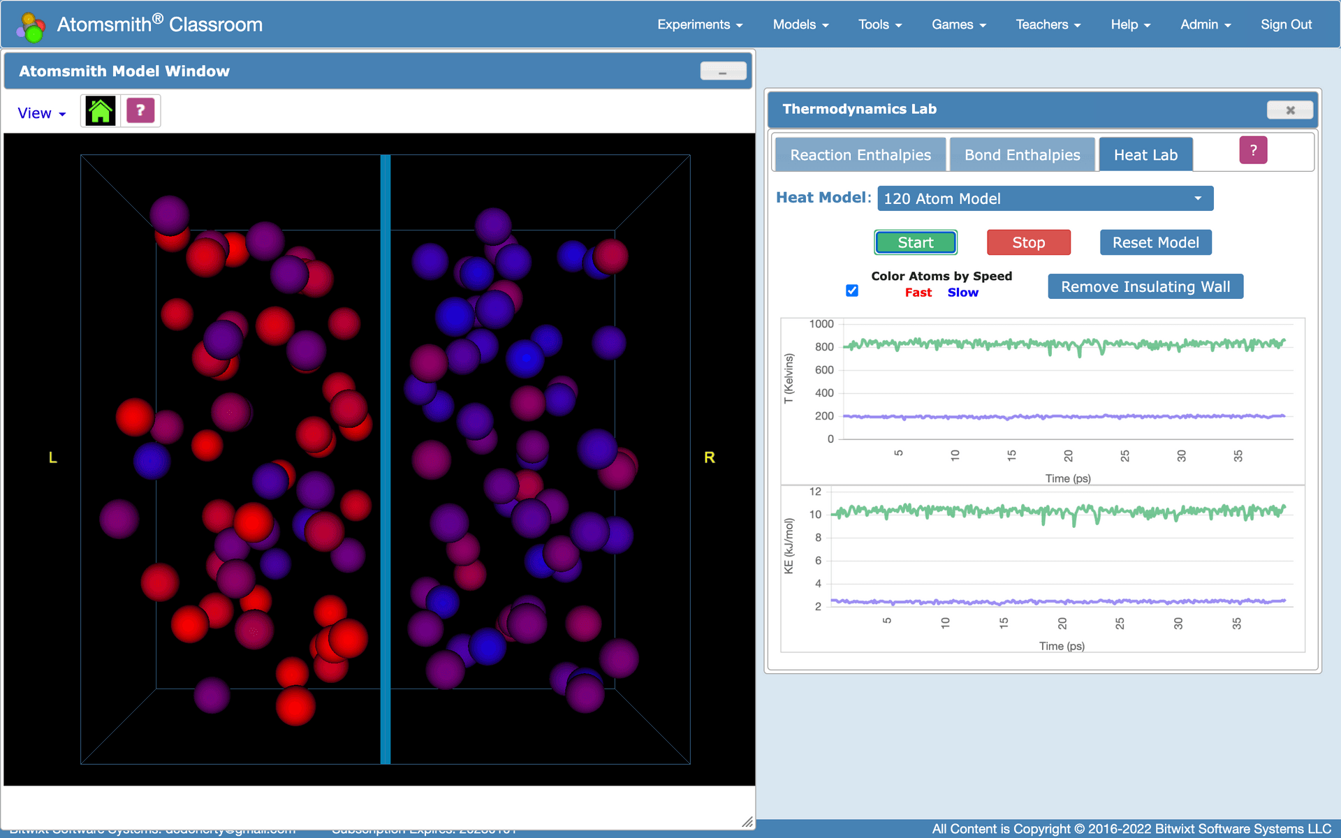Viewport: 1341px width, 838px height.
Task: Switch to Reaction Enthalpies tab
Action: [x=860, y=155]
